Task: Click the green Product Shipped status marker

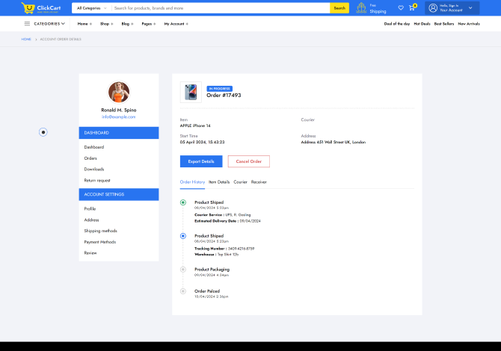Action: (x=183, y=202)
